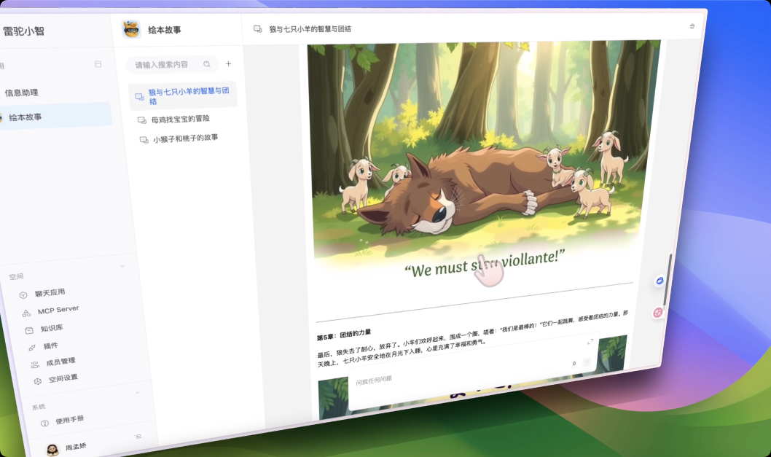The height and width of the screenshot is (457, 771).
Task: Open conversation 母鸡找宝宝的冒险
Action: [x=181, y=119]
